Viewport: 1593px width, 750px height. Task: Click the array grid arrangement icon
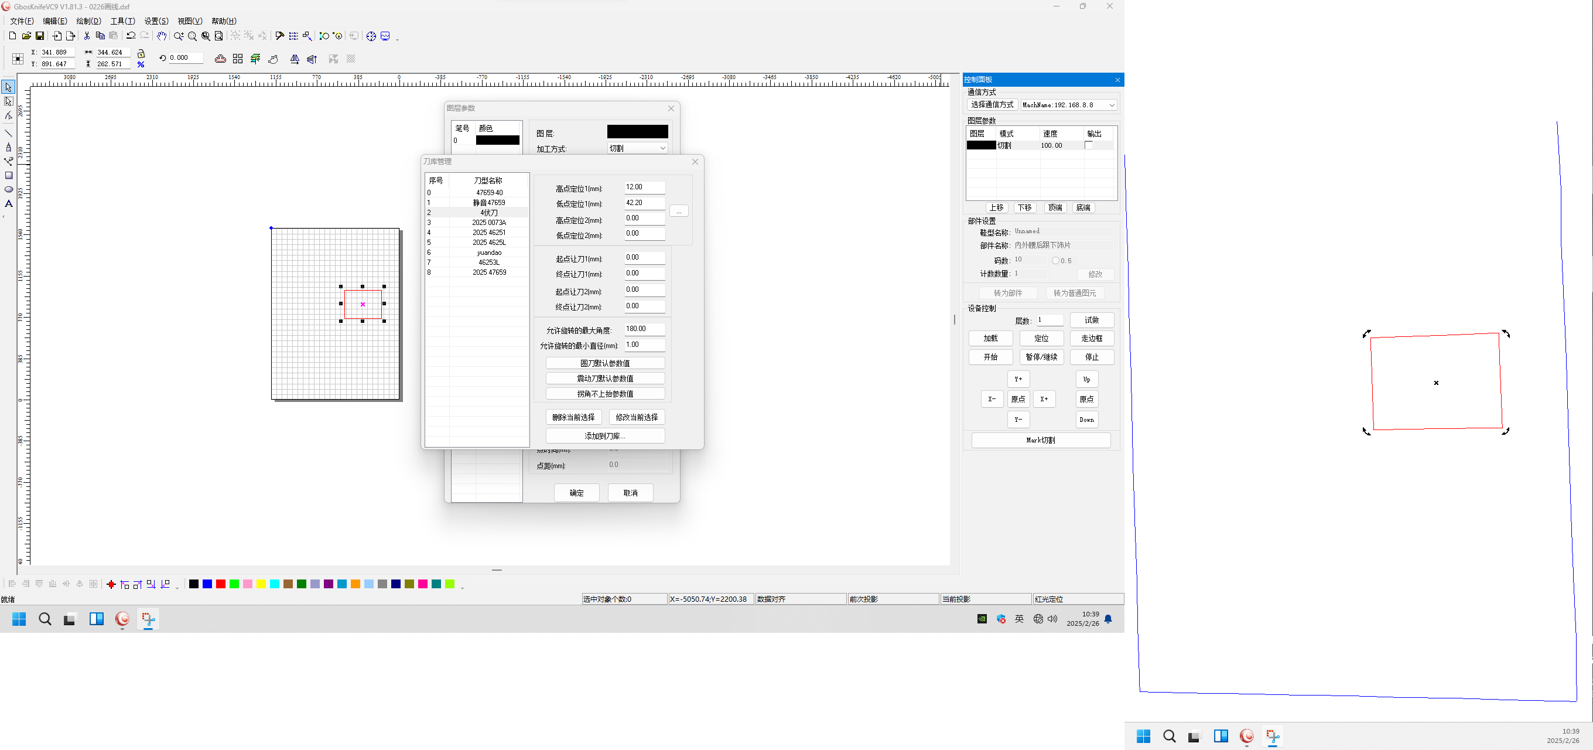(x=237, y=59)
